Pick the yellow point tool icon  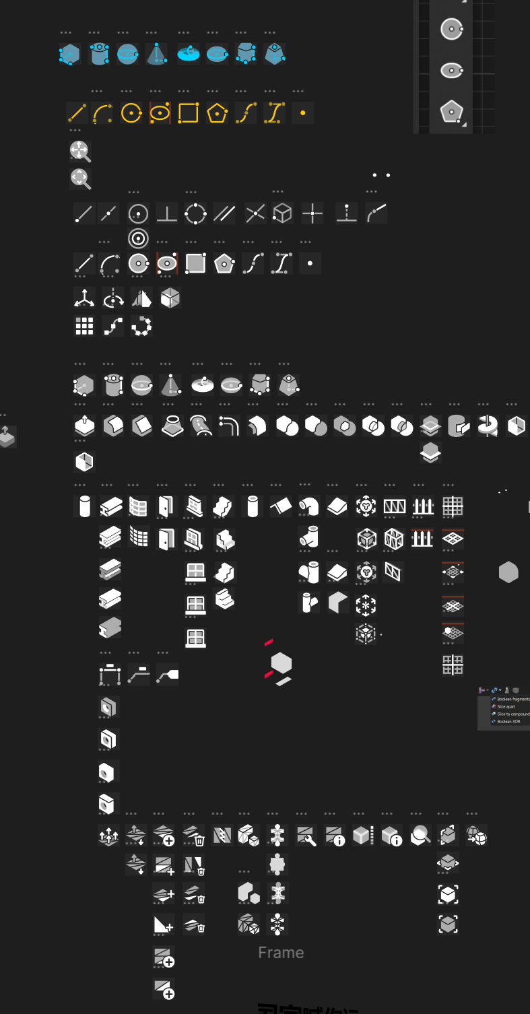coord(302,113)
